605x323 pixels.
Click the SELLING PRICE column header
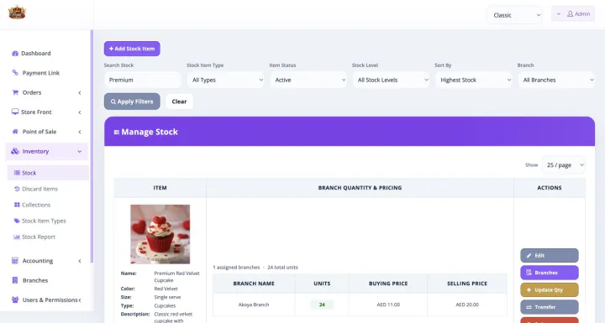point(467,284)
